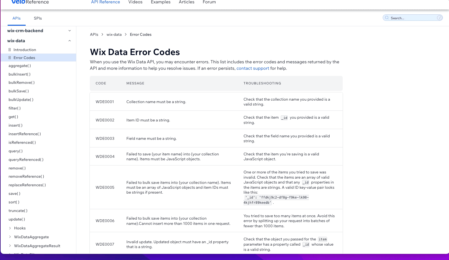449x260 pixels.
Task: Expand the Hooks tree node
Action: tap(10, 228)
